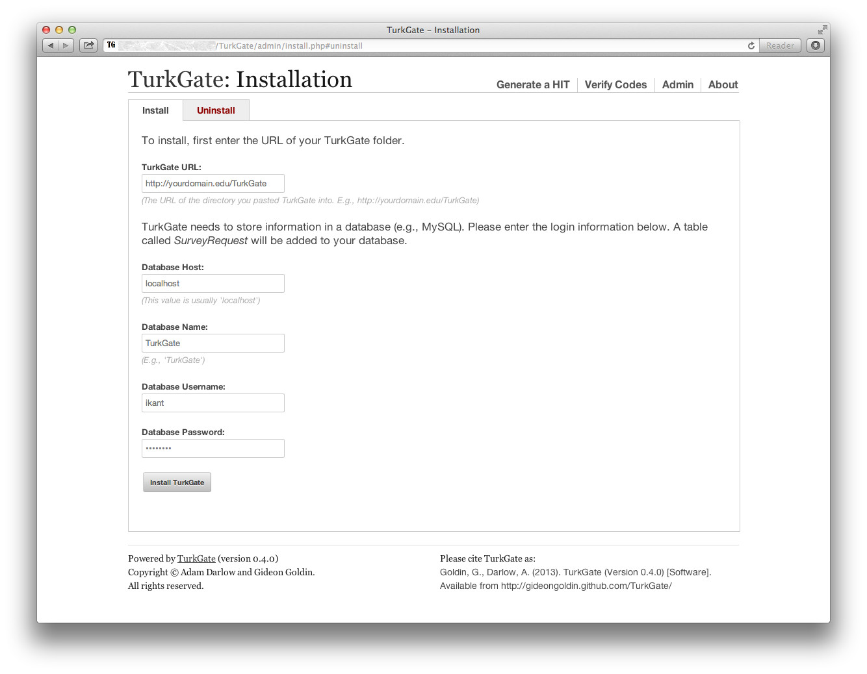Image resolution: width=867 pixels, height=674 pixels.
Task: Click the browser forward navigation arrow
Action: tap(66, 45)
